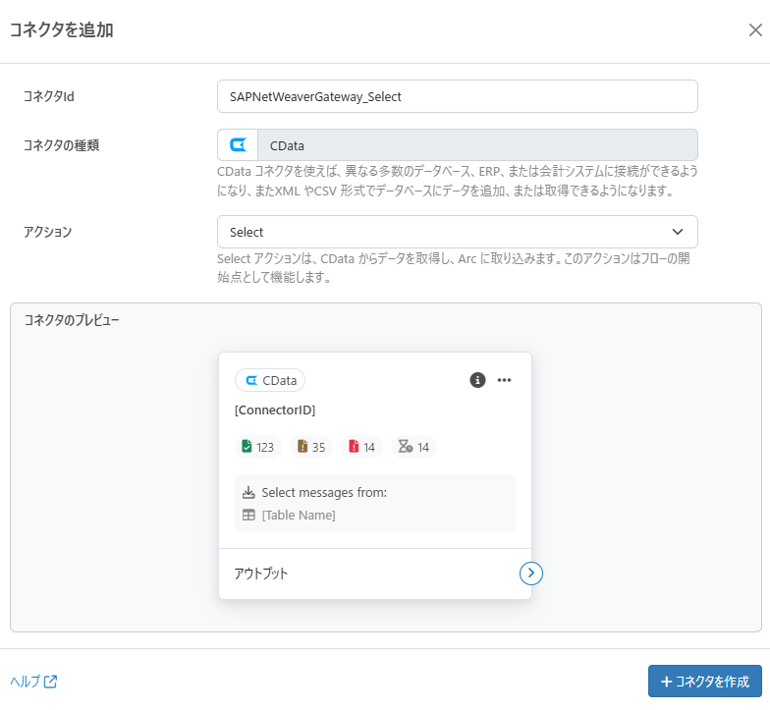Click the コネクタを作成 button
Viewport: 770px width, 710px height.
pyautogui.click(x=705, y=682)
